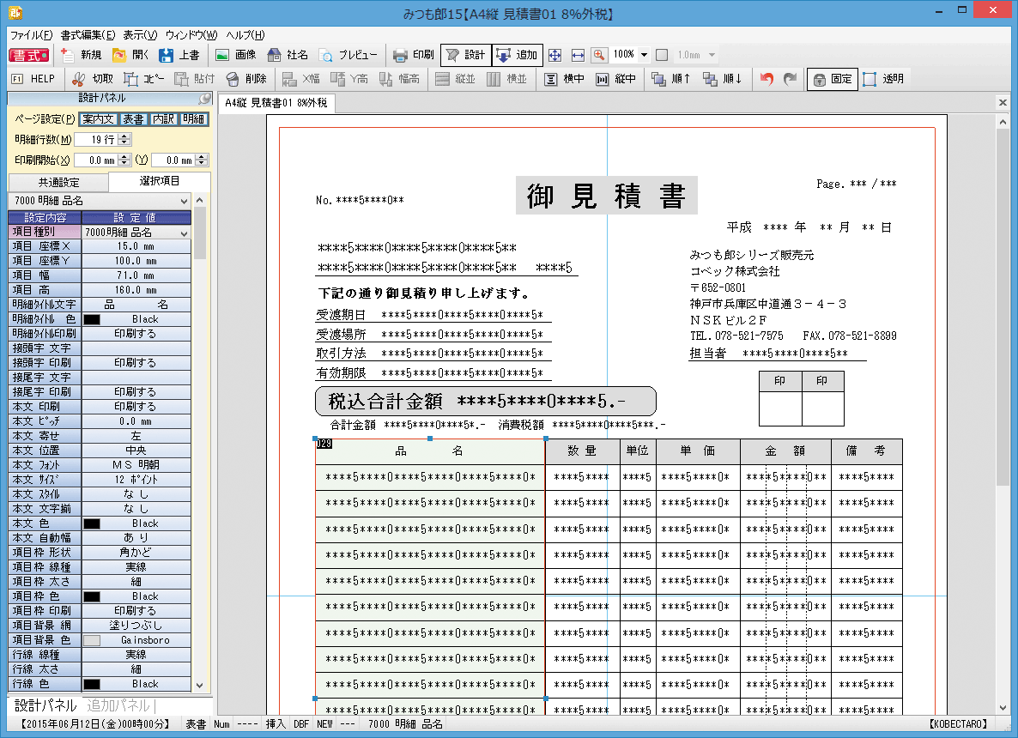
Task: Open the 書式編集(E) menu
Action: (88, 35)
